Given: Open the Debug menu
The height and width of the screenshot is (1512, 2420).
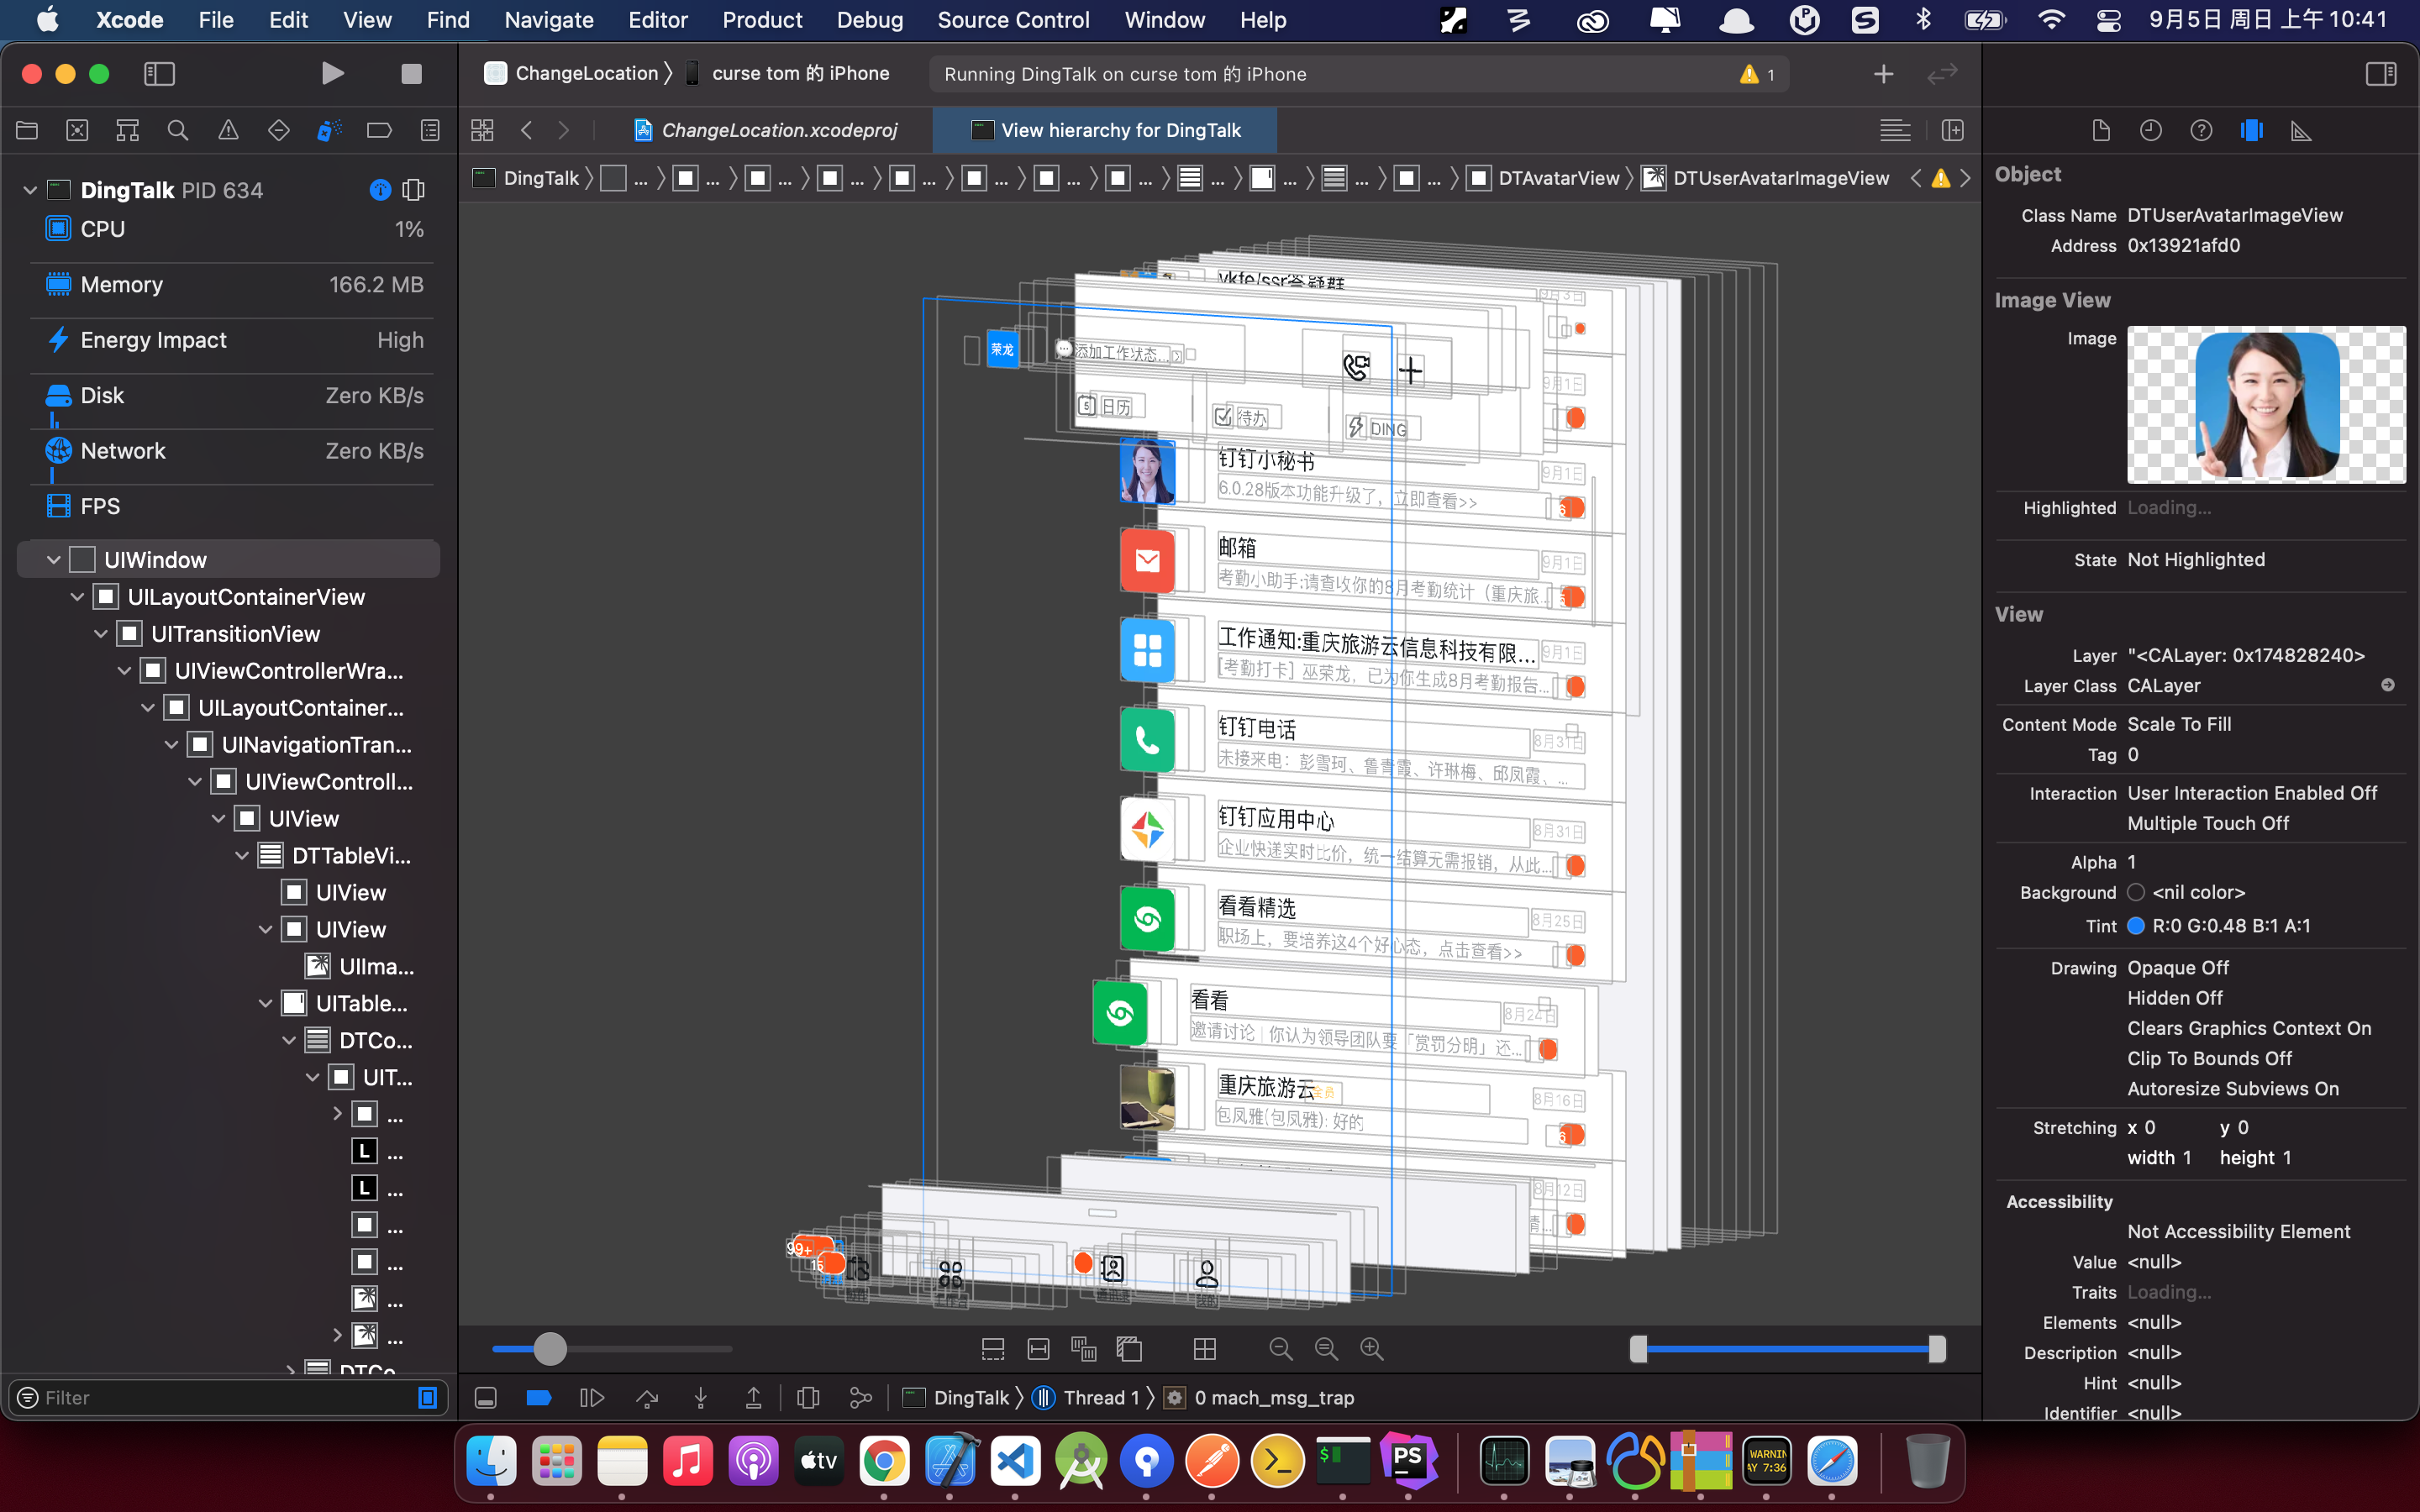Looking at the screenshot, I should pos(869,20).
